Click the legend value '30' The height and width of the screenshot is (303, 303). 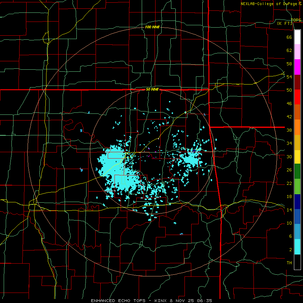coord(289,157)
